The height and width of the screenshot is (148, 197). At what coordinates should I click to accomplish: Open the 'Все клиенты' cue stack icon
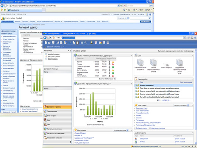pyautogui.click(x=140, y=63)
